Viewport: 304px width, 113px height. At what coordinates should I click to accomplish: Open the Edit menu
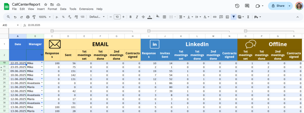[x=22, y=9]
